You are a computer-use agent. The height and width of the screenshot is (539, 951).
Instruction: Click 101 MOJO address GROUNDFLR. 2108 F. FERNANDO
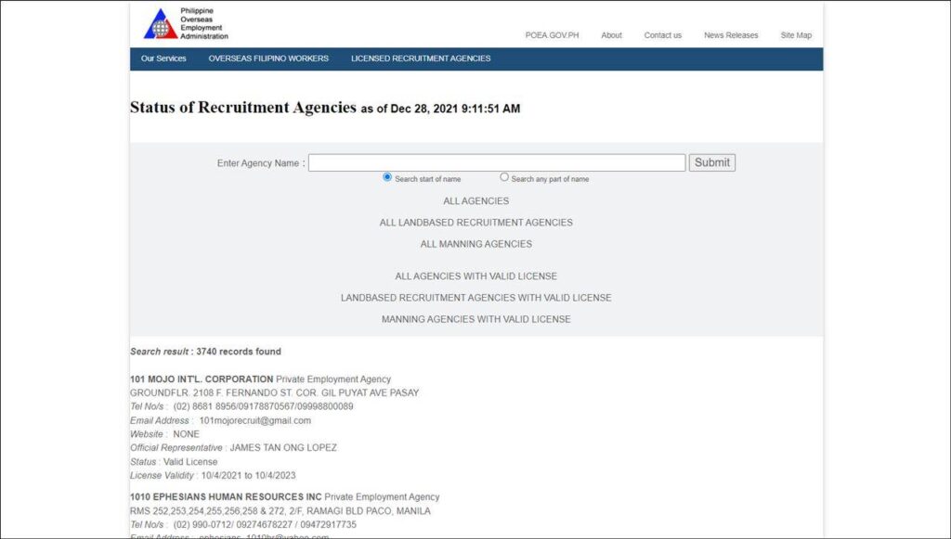pyautogui.click(x=274, y=392)
